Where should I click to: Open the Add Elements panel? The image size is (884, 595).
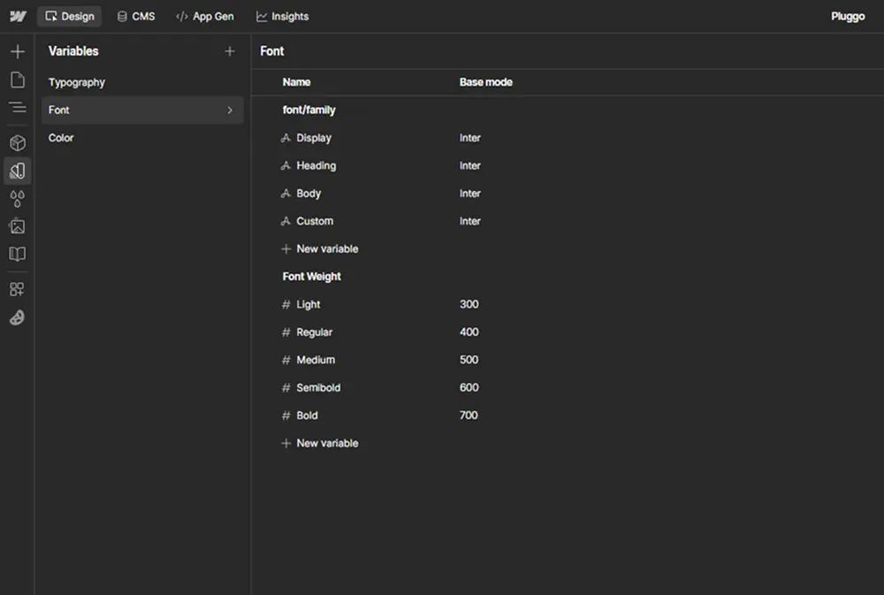17,51
